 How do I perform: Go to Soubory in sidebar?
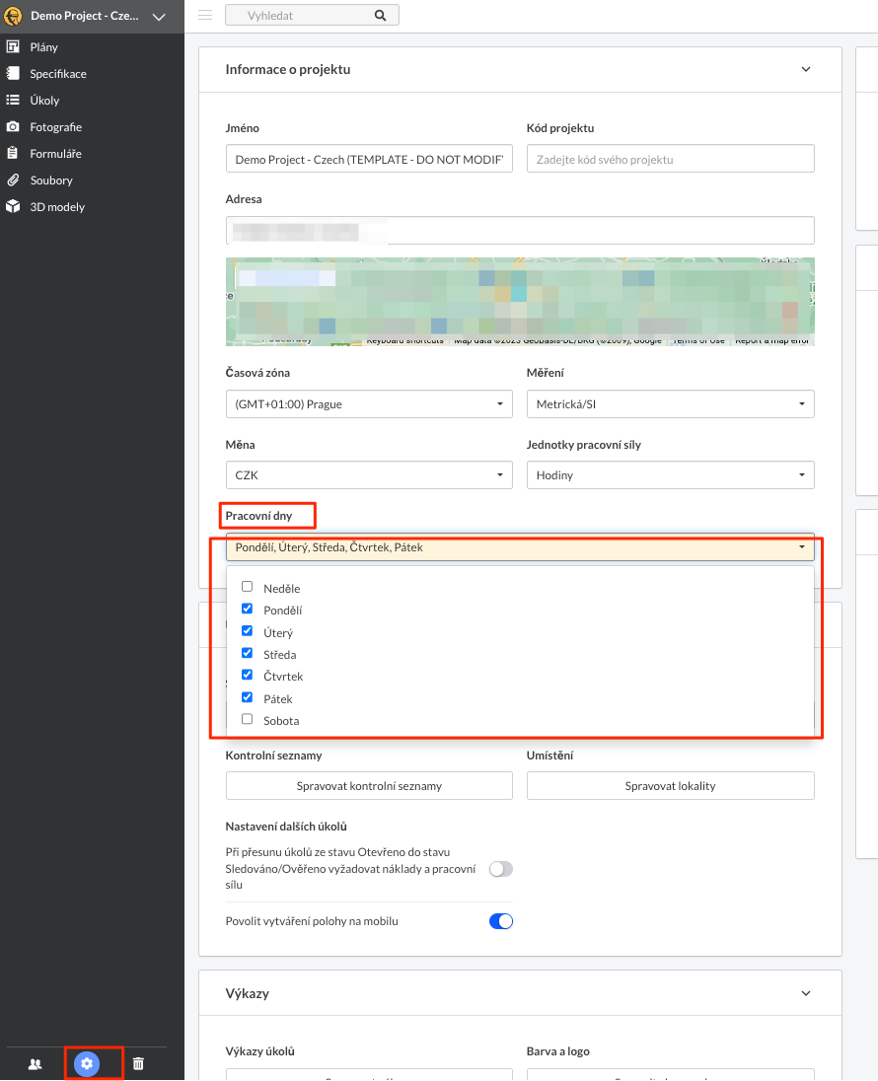[x=51, y=180]
